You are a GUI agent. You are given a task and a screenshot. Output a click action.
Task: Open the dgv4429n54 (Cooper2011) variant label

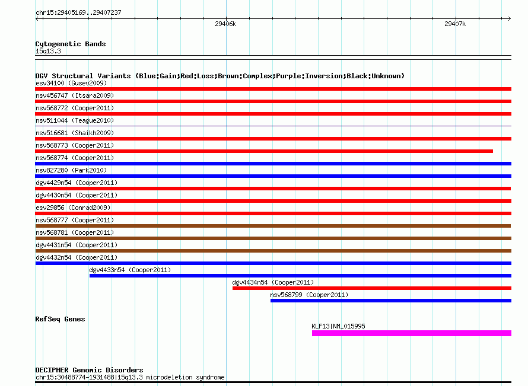[77, 183]
